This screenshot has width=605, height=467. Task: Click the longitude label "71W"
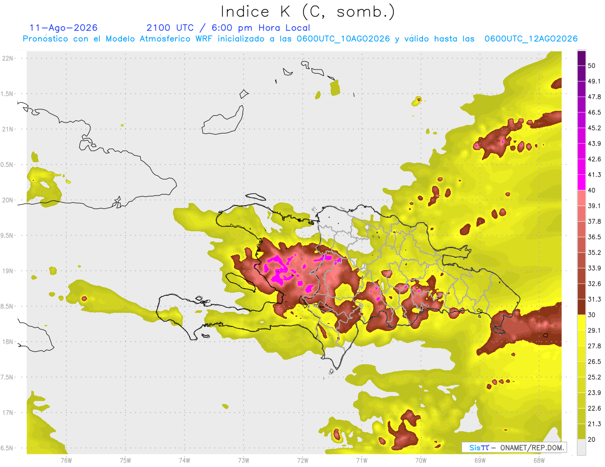[x=361, y=460]
